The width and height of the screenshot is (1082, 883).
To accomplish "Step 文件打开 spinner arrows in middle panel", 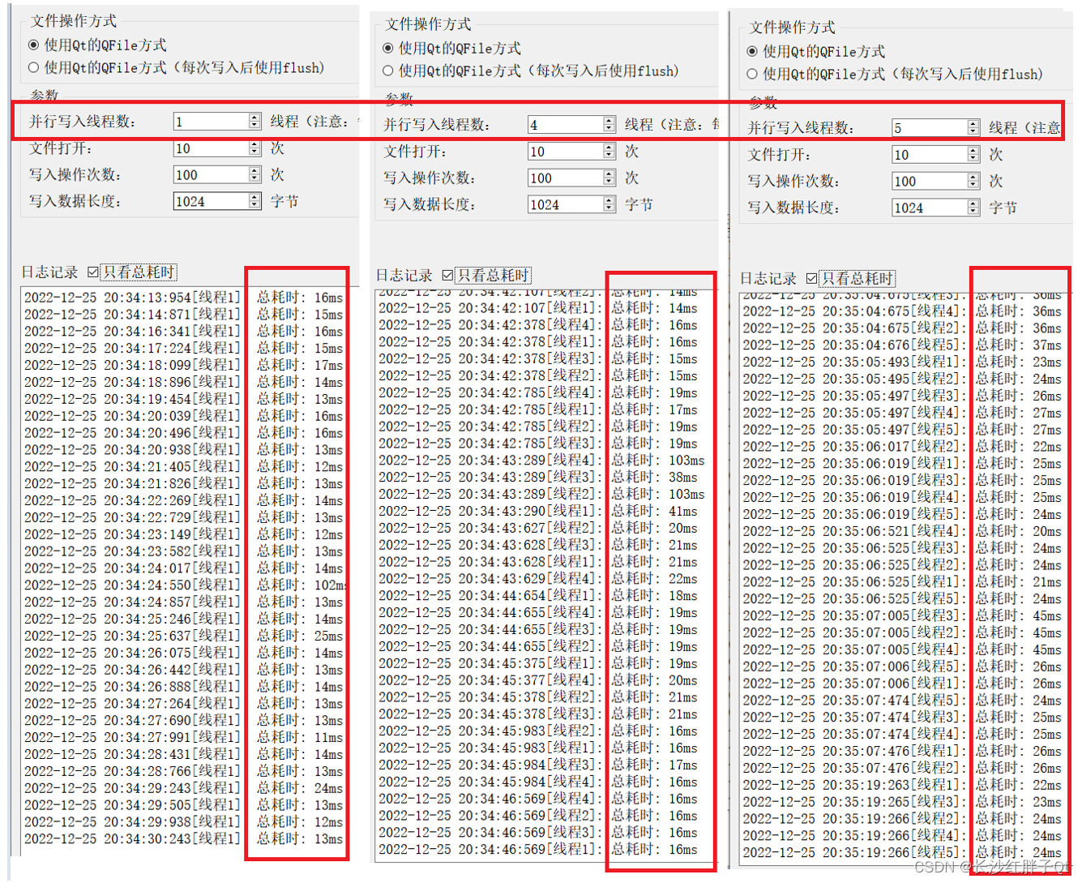I will (609, 152).
